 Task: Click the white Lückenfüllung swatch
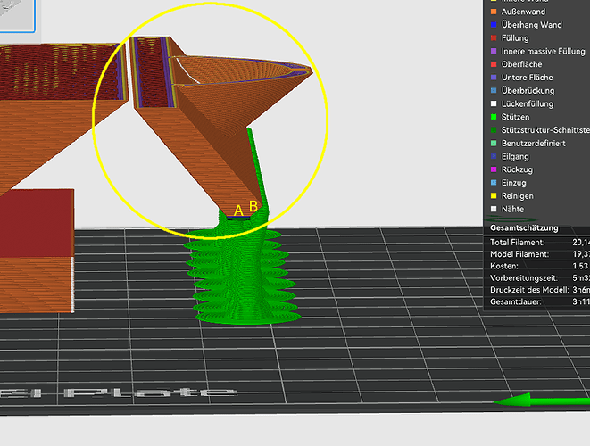pyautogui.click(x=494, y=103)
